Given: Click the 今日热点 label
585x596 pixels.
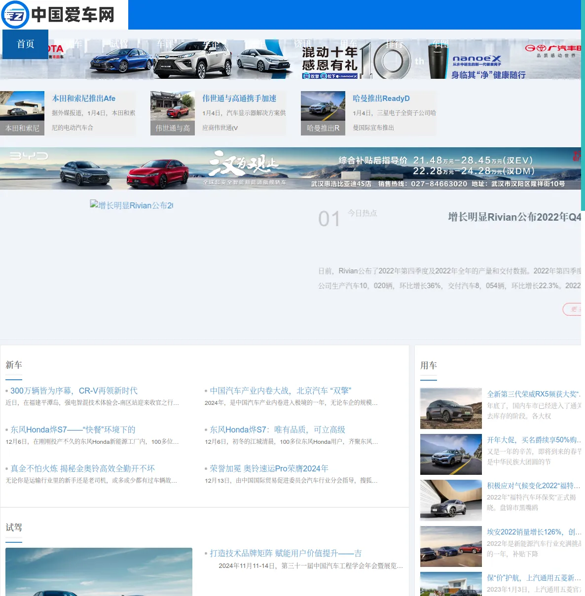Looking at the screenshot, I should coord(363,213).
